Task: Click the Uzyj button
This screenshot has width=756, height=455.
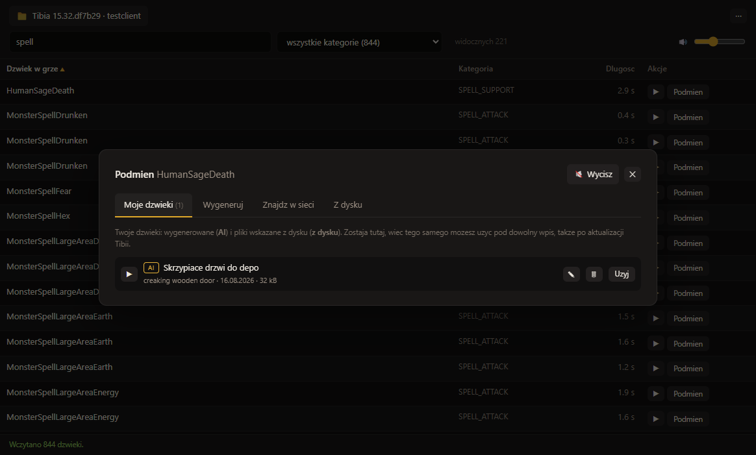Action: [622, 274]
